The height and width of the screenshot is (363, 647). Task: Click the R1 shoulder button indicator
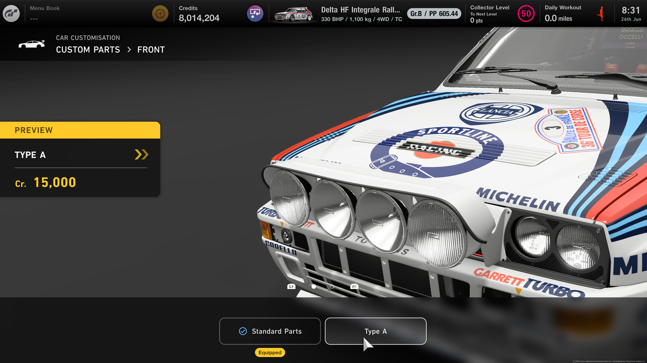tap(354, 286)
